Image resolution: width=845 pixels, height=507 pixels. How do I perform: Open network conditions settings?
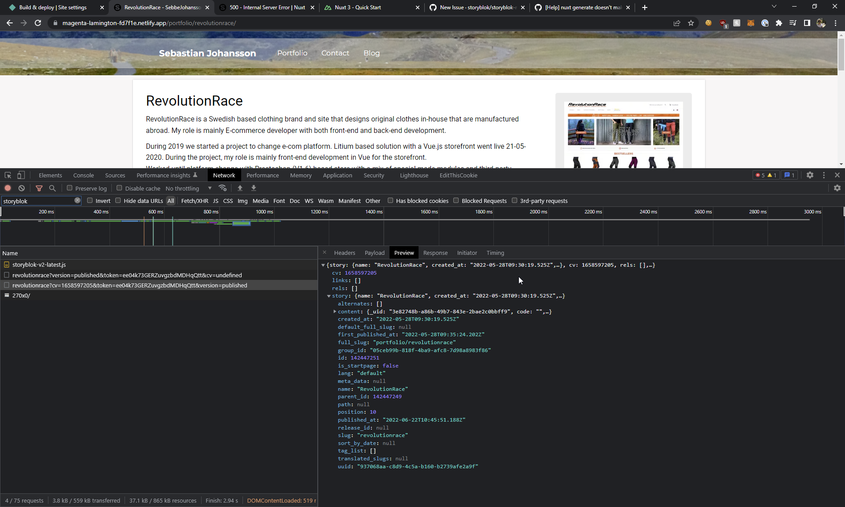[223, 188]
